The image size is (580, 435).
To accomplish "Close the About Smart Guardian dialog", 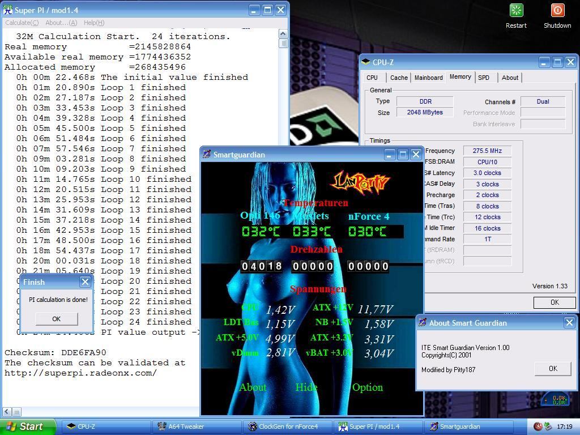I will (x=570, y=322).
